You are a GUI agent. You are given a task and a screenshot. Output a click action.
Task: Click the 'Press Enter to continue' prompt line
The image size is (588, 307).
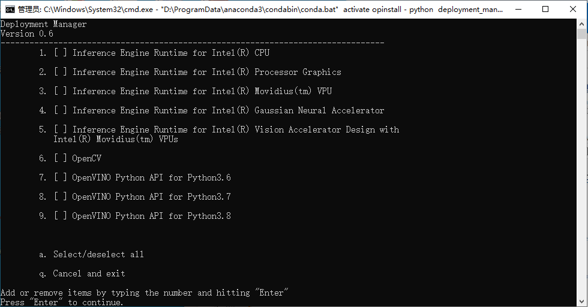62,302
